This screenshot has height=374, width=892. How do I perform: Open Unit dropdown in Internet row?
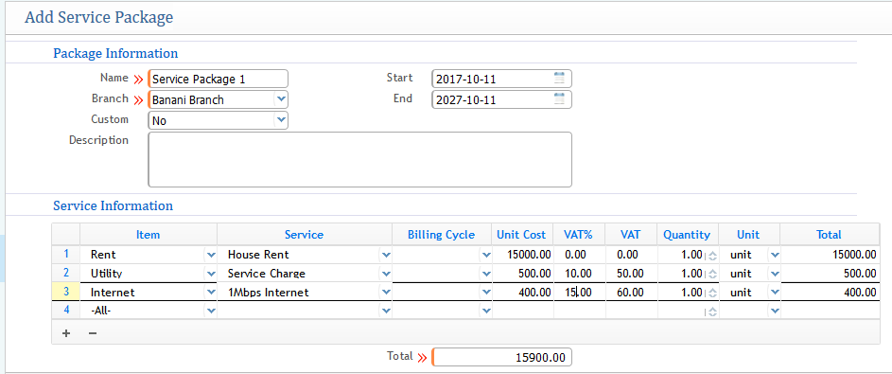pyautogui.click(x=775, y=292)
